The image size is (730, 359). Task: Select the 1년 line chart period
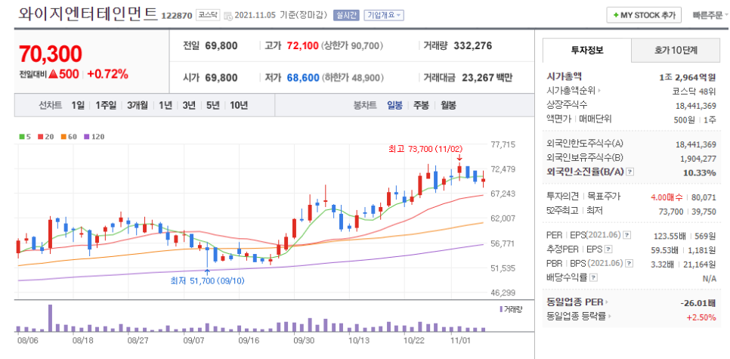tap(165, 105)
